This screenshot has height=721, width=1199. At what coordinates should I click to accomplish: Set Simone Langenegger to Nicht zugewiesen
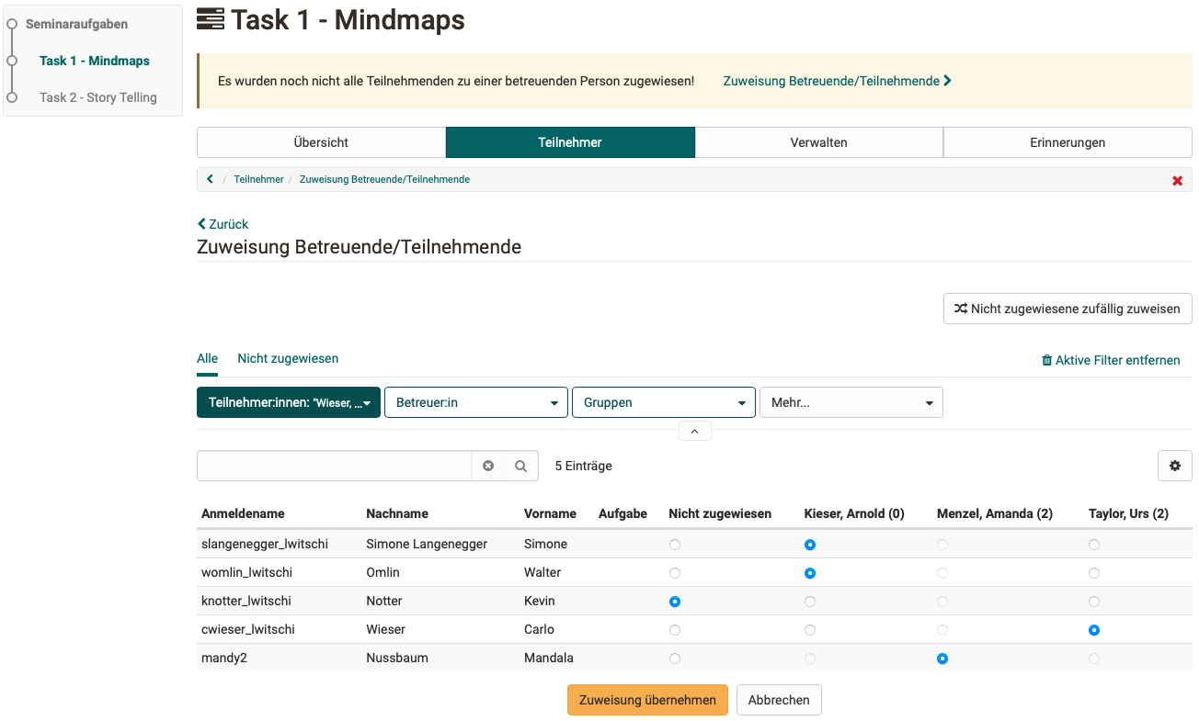(x=675, y=545)
